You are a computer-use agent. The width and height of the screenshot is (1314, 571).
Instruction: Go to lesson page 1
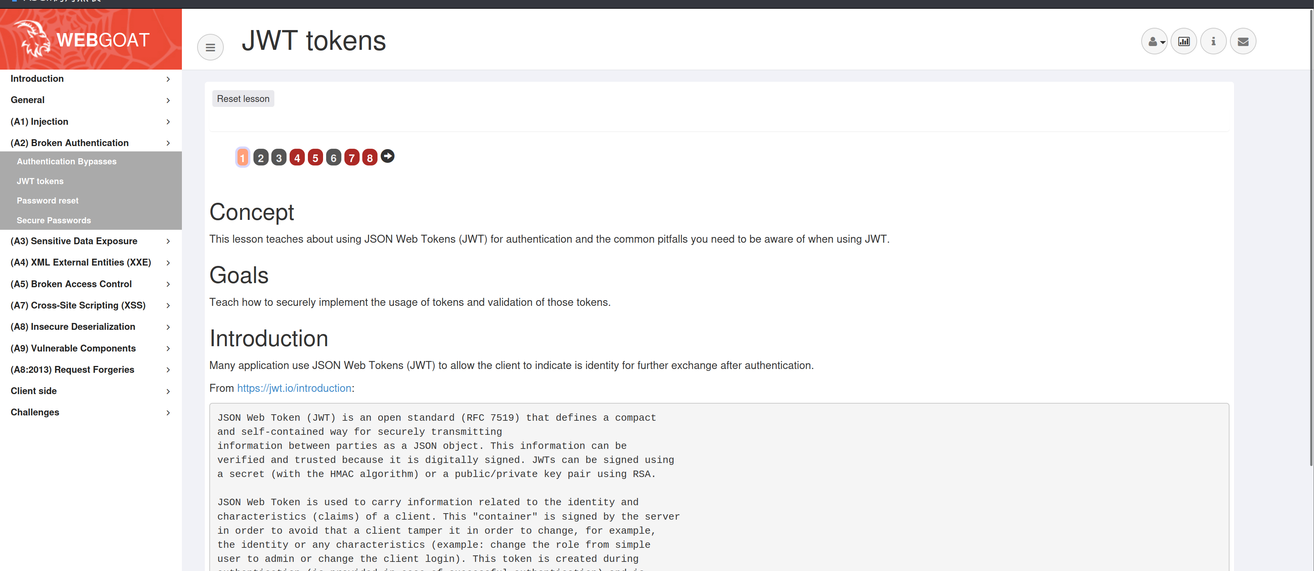(x=243, y=157)
